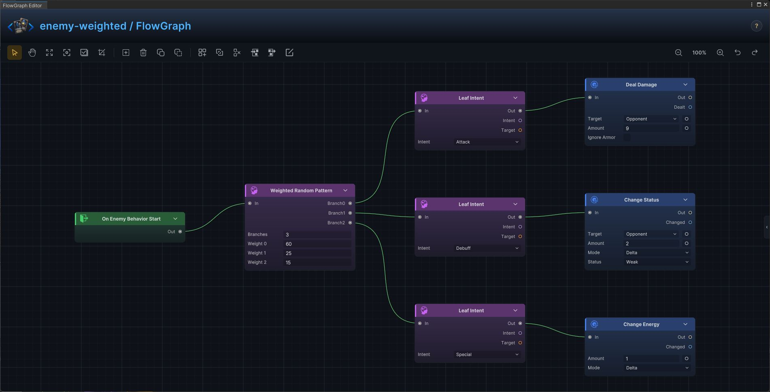770x392 pixels.
Task: Select the FlowGraph Editor tab
Action: pos(23,5)
